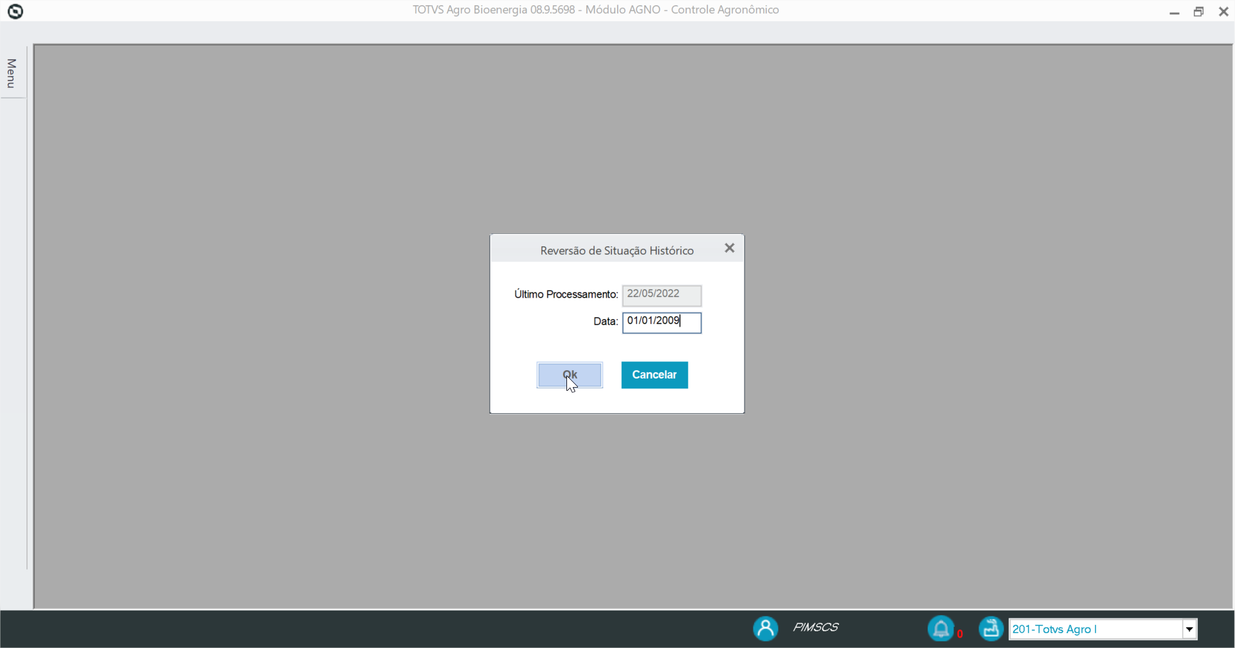1235x648 pixels.
Task: Click the Data label in dialog
Action: pyautogui.click(x=606, y=321)
